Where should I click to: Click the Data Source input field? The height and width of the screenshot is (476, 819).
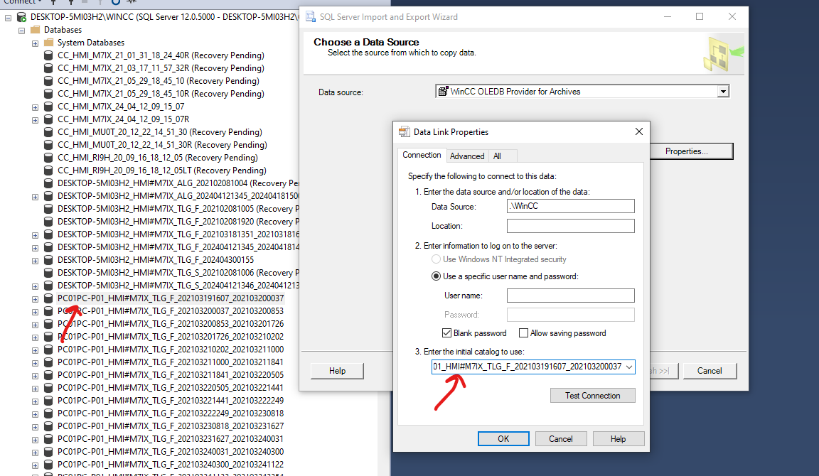click(x=570, y=206)
